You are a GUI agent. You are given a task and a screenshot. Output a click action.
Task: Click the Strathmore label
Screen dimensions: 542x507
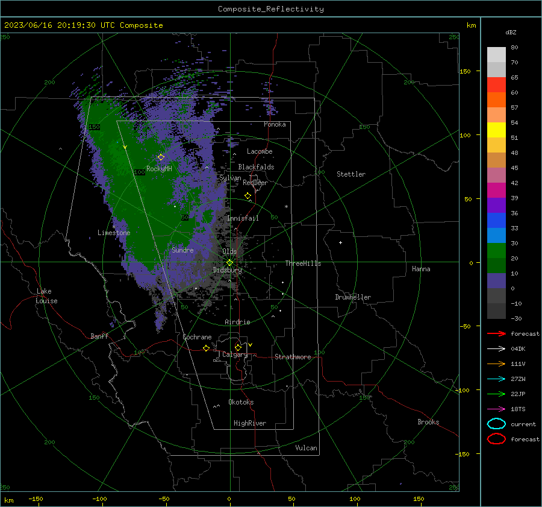tap(293, 357)
